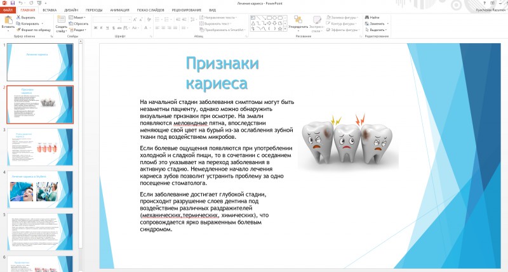This screenshot has height=272, width=508.
Task: Switch to РЕЦЕНЗИРОВАНИЕ (Review) tab
Action: pos(187,10)
